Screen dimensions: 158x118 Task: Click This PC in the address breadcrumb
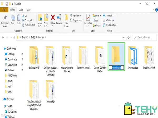[25, 37]
